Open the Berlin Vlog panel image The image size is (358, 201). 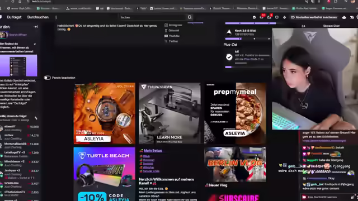click(x=235, y=164)
